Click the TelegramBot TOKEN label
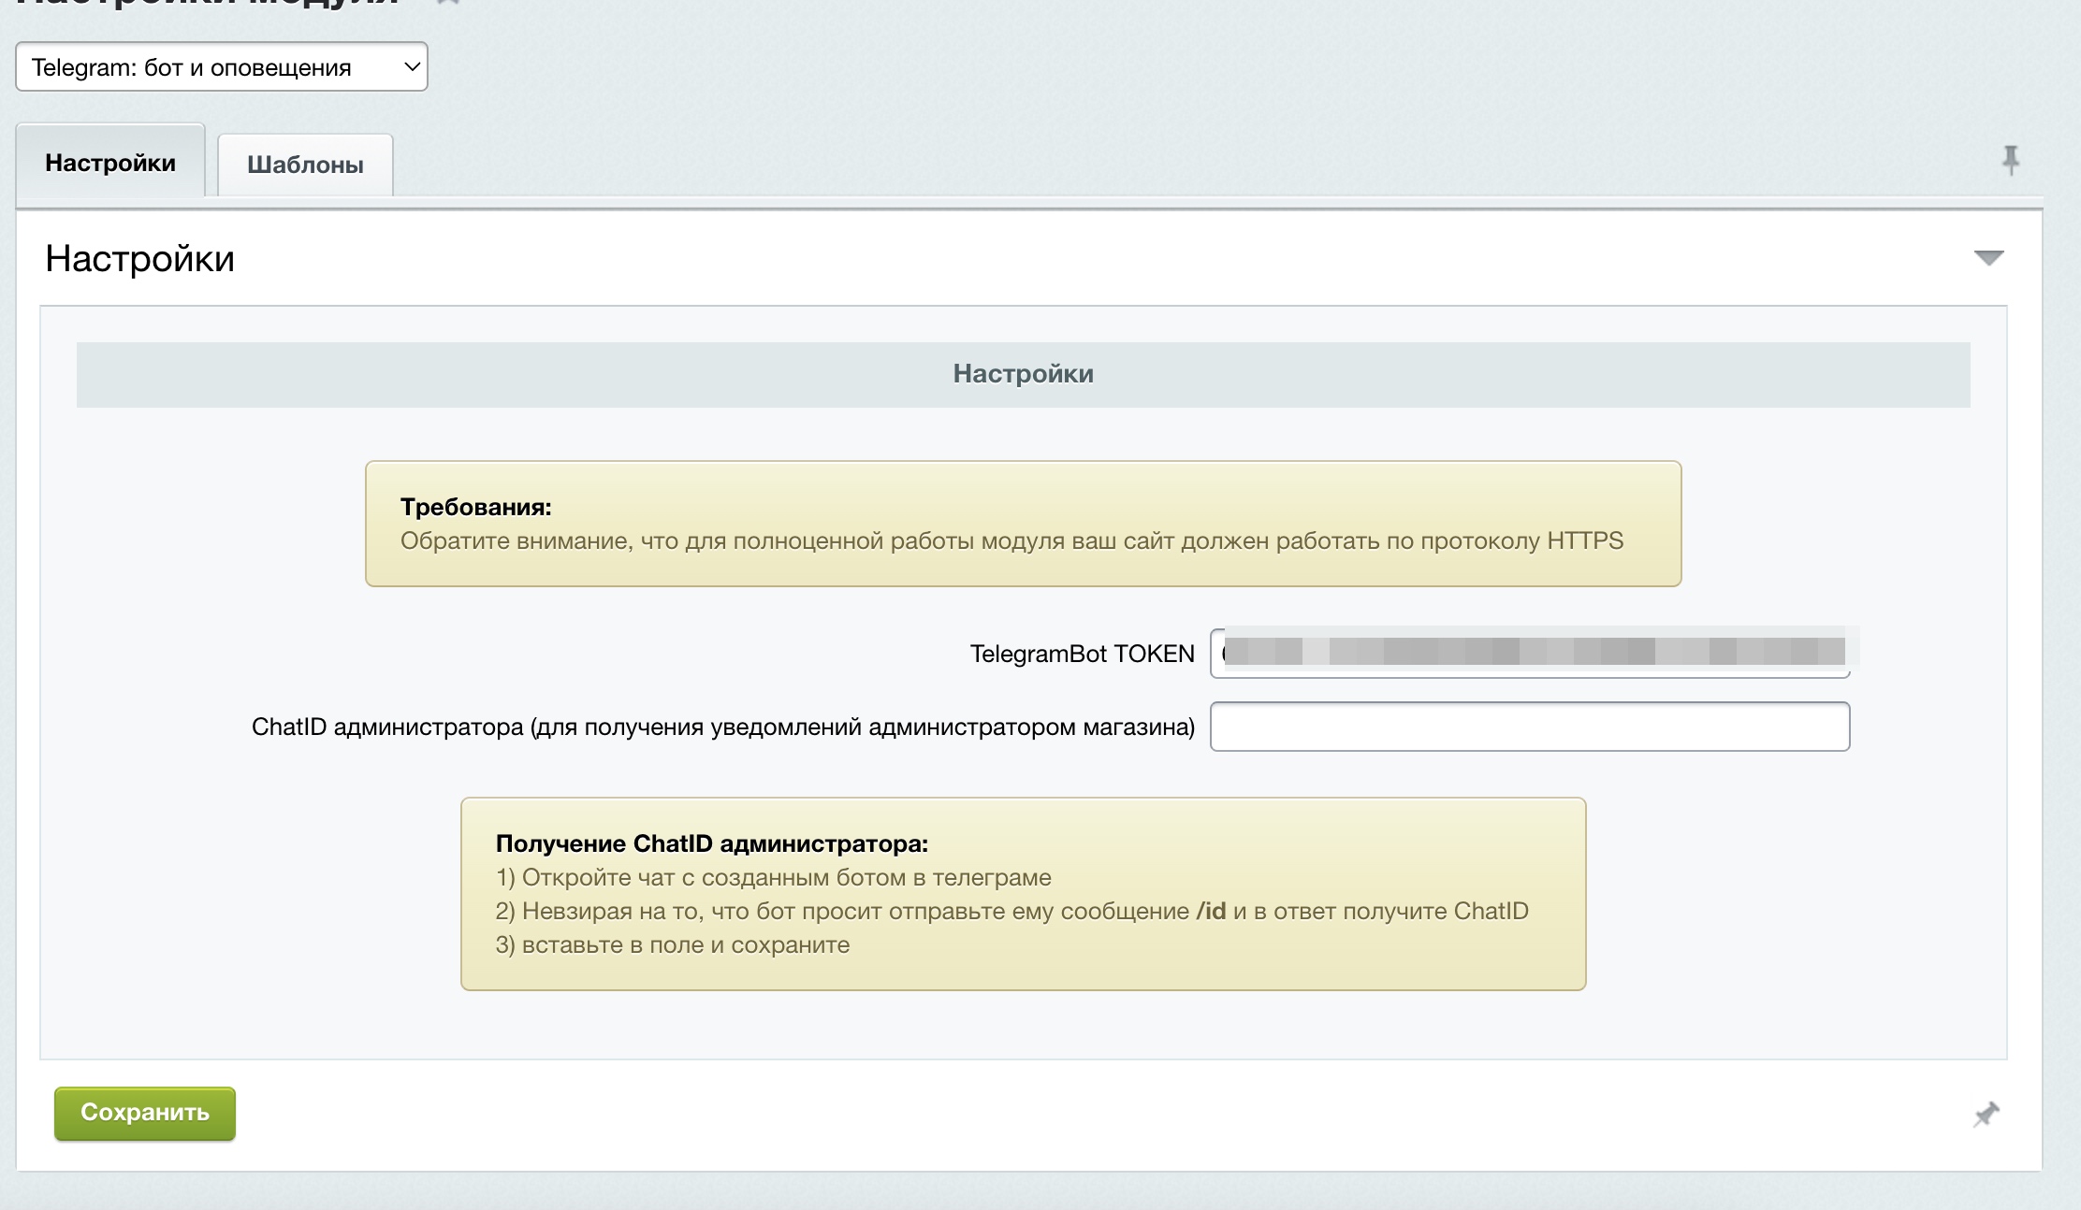The width and height of the screenshot is (2081, 1210). coord(1082,654)
